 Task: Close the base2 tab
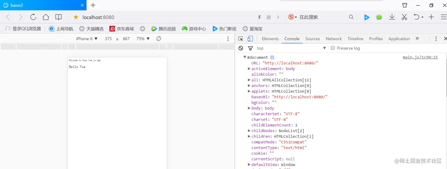(82, 5)
